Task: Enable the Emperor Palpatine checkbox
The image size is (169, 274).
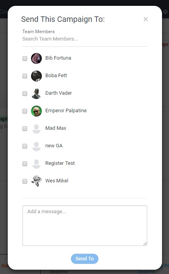Action: 25,111
